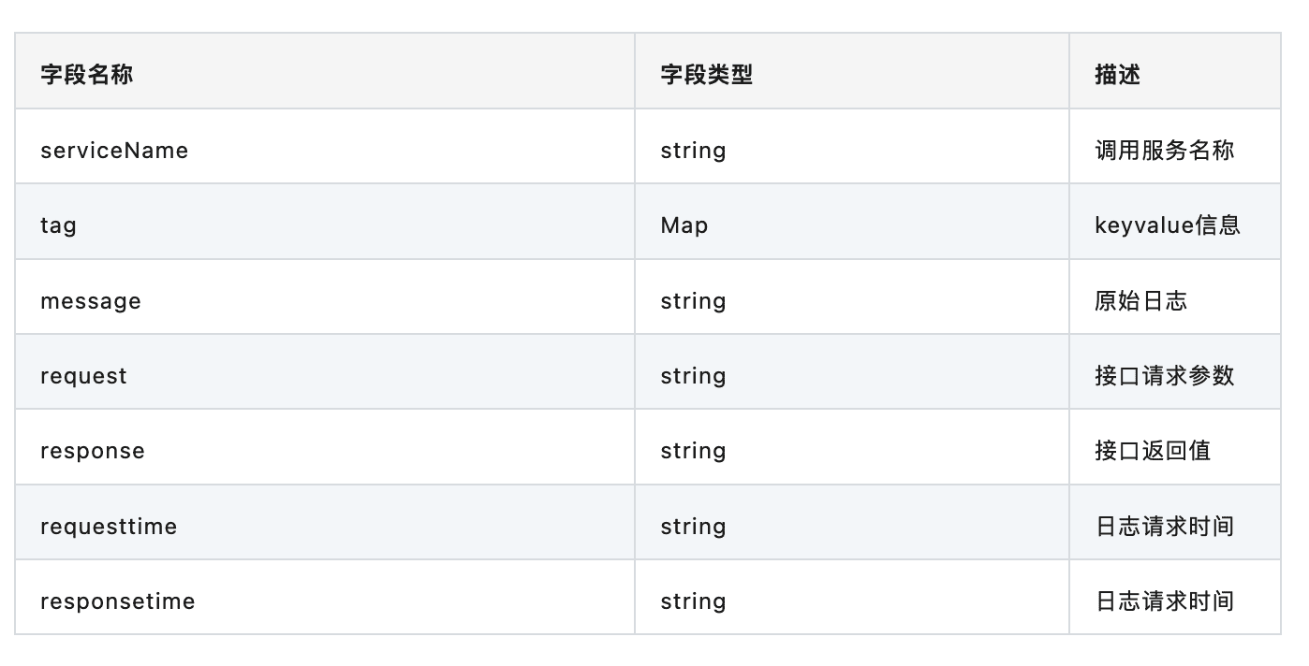The image size is (1309, 666).
Task: Click the keyvalue信息 description cell
Action: (x=1167, y=225)
